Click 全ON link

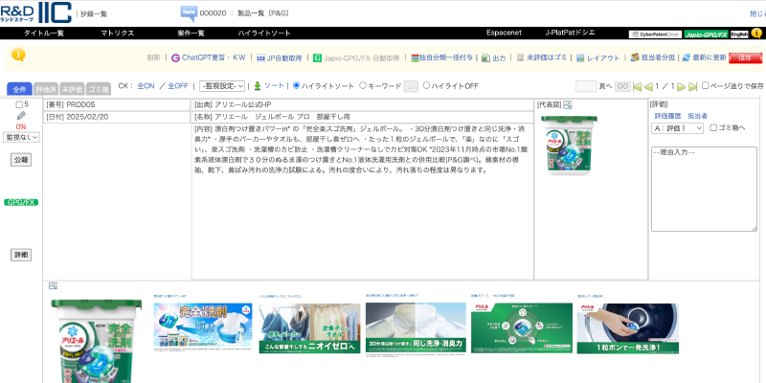click(146, 85)
